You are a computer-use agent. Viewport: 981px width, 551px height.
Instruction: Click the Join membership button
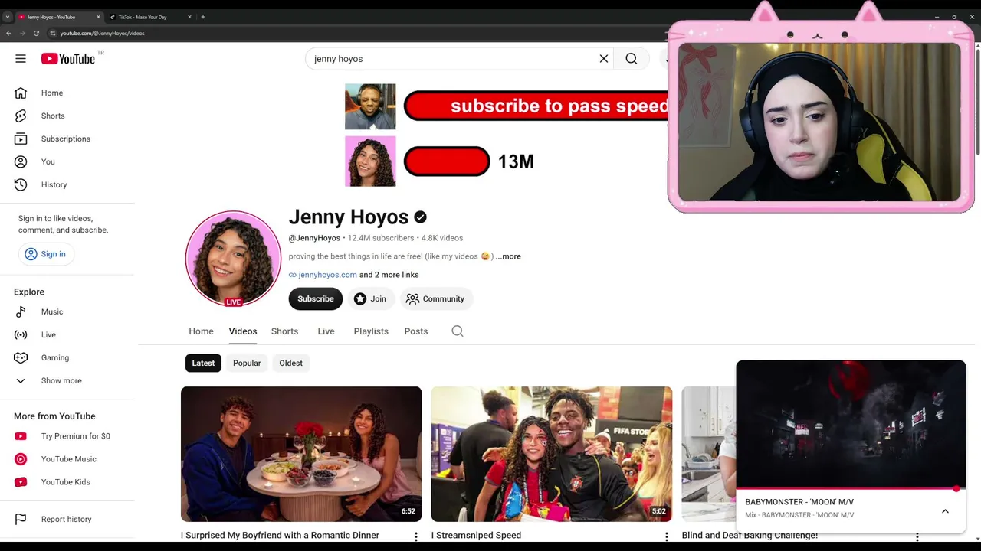tap(370, 298)
